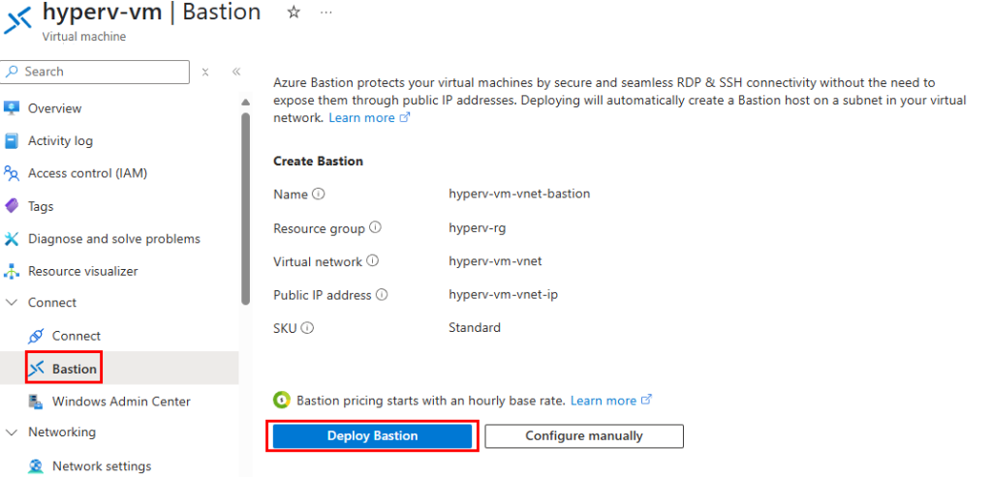This screenshot has width=992, height=477.
Task: Click the Virtual machine subtitle text
Action: click(x=84, y=37)
